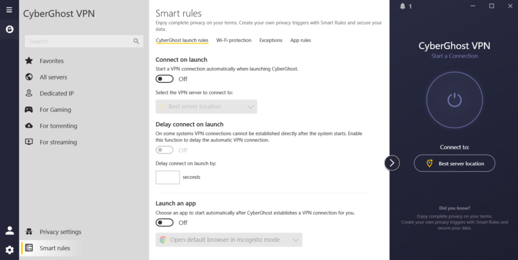518x260 pixels.
Task: Turn on the Launch an app toggle
Action: pyautogui.click(x=165, y=223)
